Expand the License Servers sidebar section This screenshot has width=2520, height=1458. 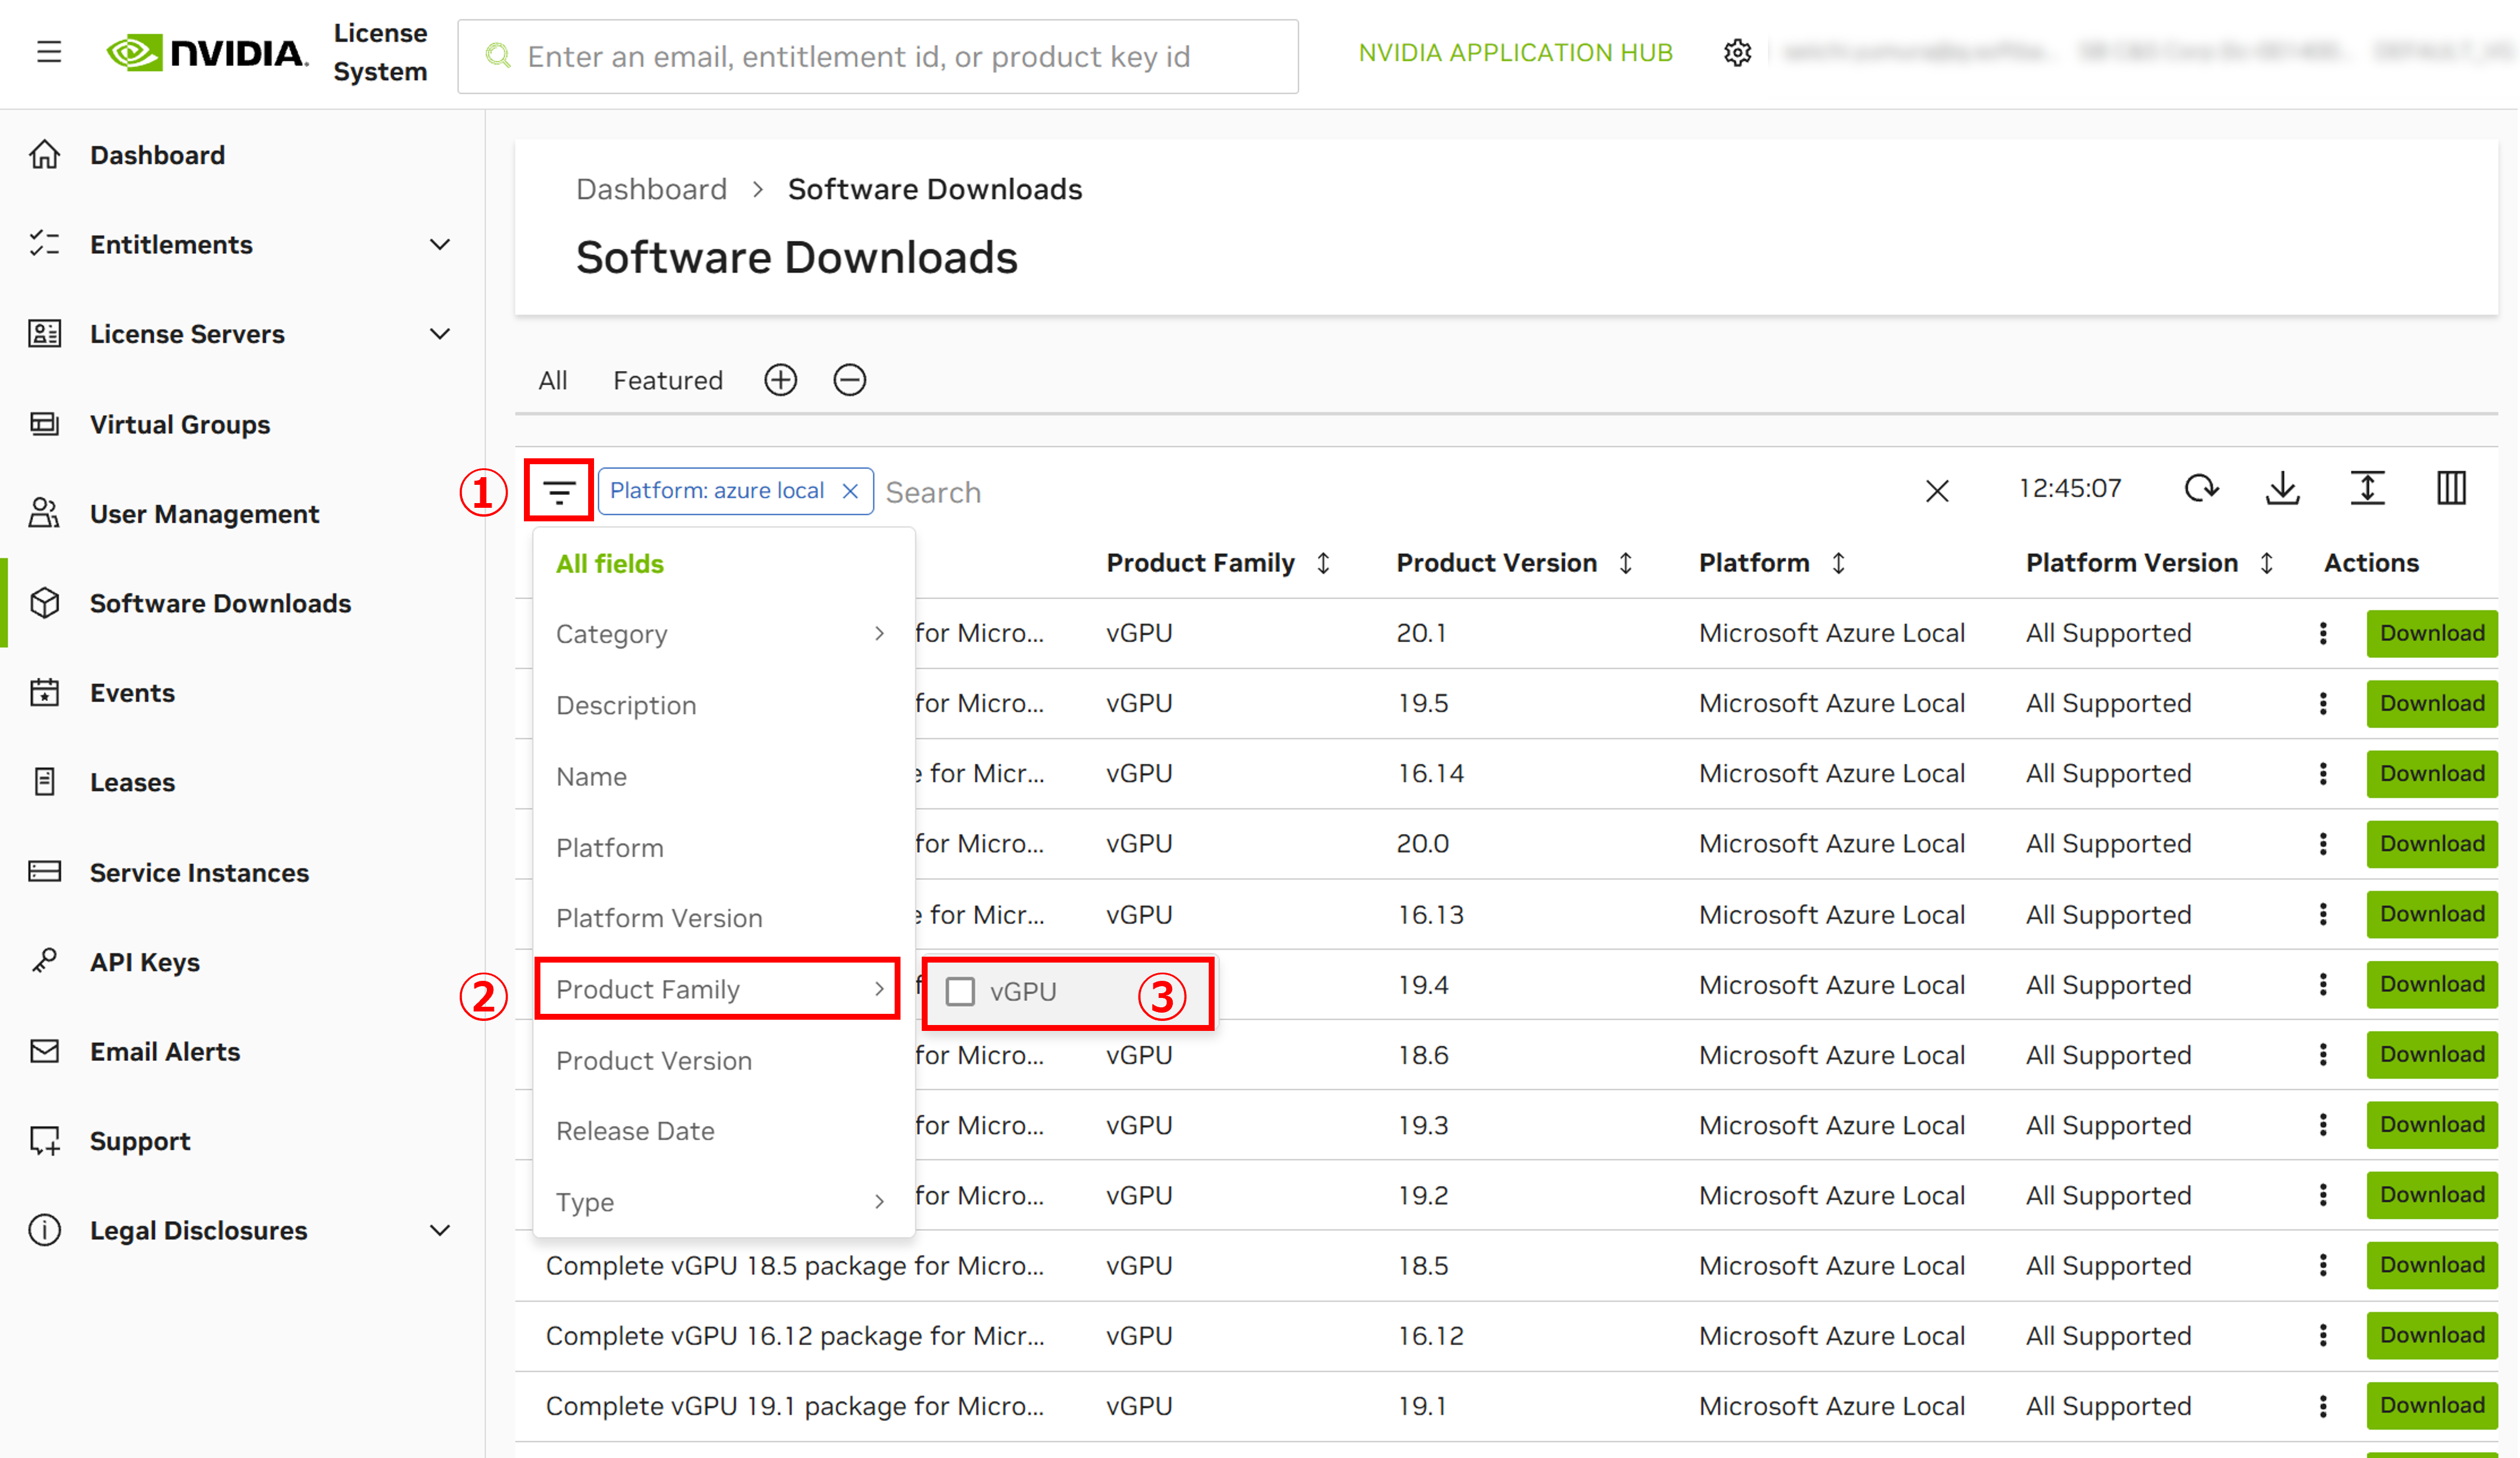click(440, 334)
